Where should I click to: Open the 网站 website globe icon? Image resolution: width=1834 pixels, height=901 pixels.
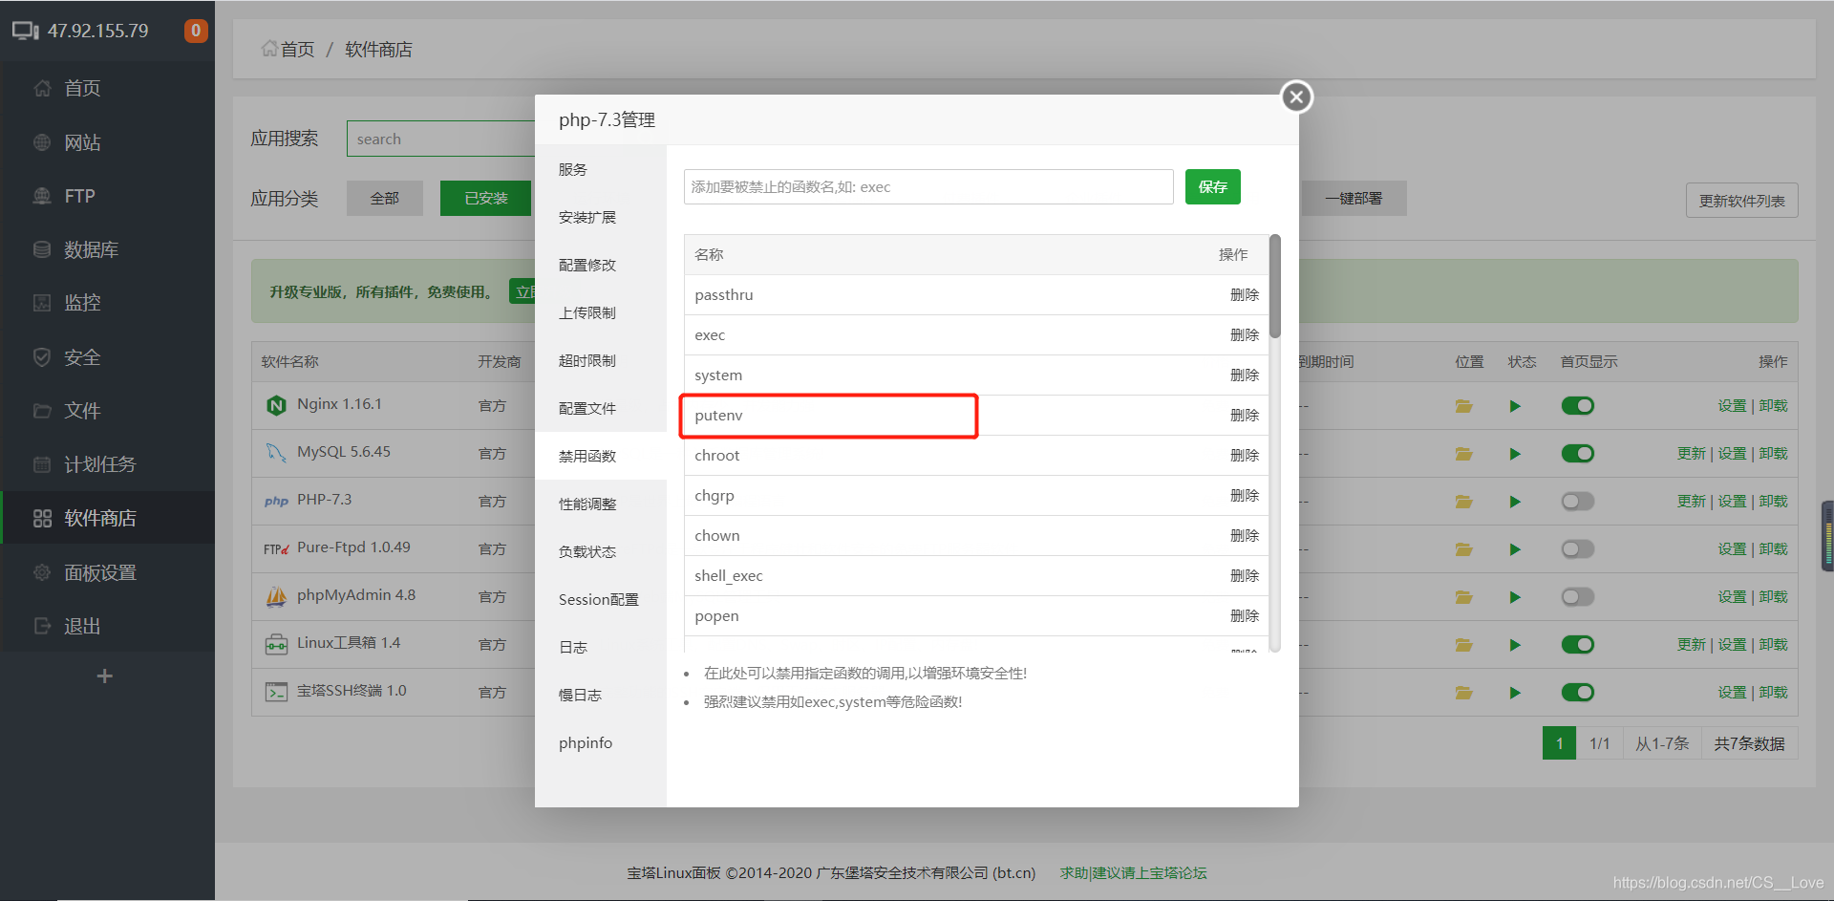(42, 142)
